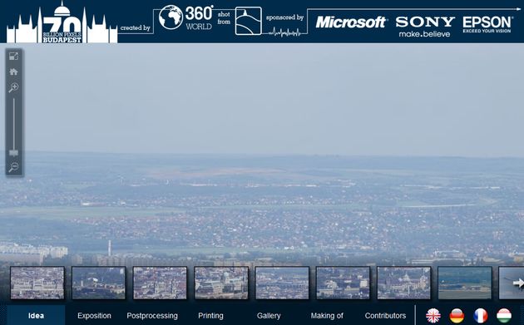Viewport: 524px width, 325px height.
Task: Open the first thumbnail in strip
Action: point(37,283)
